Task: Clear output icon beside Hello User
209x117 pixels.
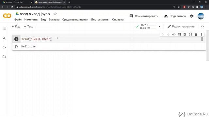Action: click(x=16, y=47)
